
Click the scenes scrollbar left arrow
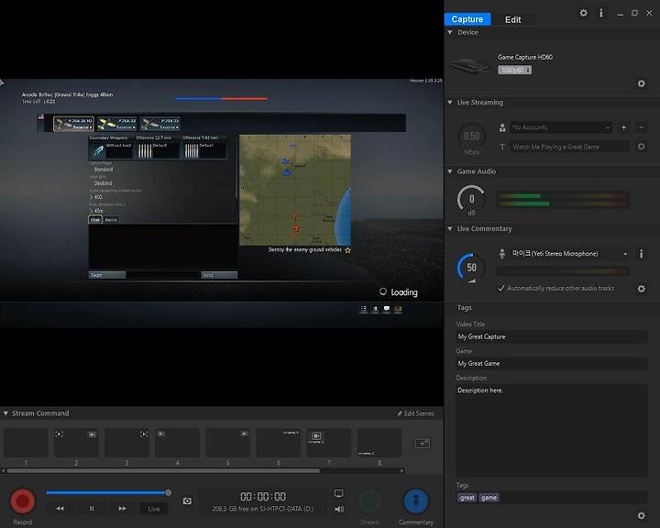point(4,471)
